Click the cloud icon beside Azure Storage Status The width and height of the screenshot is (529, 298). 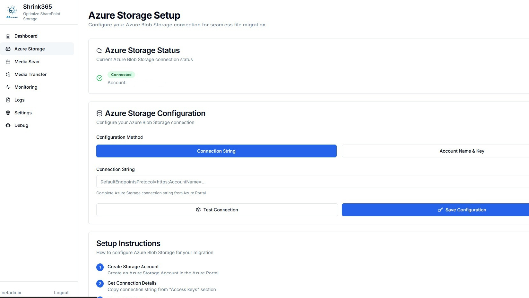pos(99,51)
